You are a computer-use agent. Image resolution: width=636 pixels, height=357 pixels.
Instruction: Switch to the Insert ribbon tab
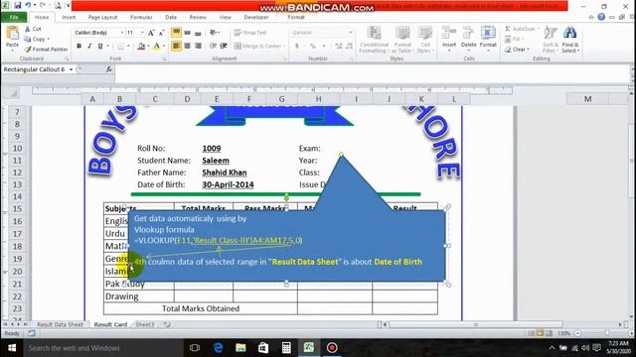[69, 18]
